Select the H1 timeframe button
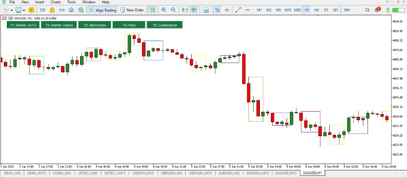Viewport: 407px width, 178px height. [x=307, y=10]
